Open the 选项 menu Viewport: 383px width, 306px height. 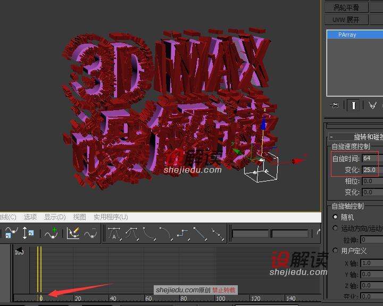(30, 217)
